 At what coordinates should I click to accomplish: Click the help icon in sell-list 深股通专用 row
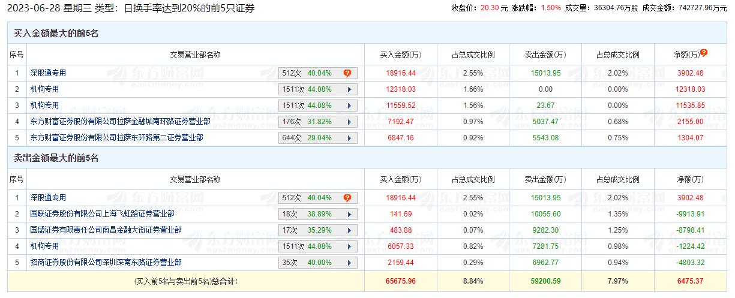[x=347, y=198]
